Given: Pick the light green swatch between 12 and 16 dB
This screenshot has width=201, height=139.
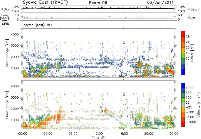Looking at the screenshot, I should pos(183,56).
